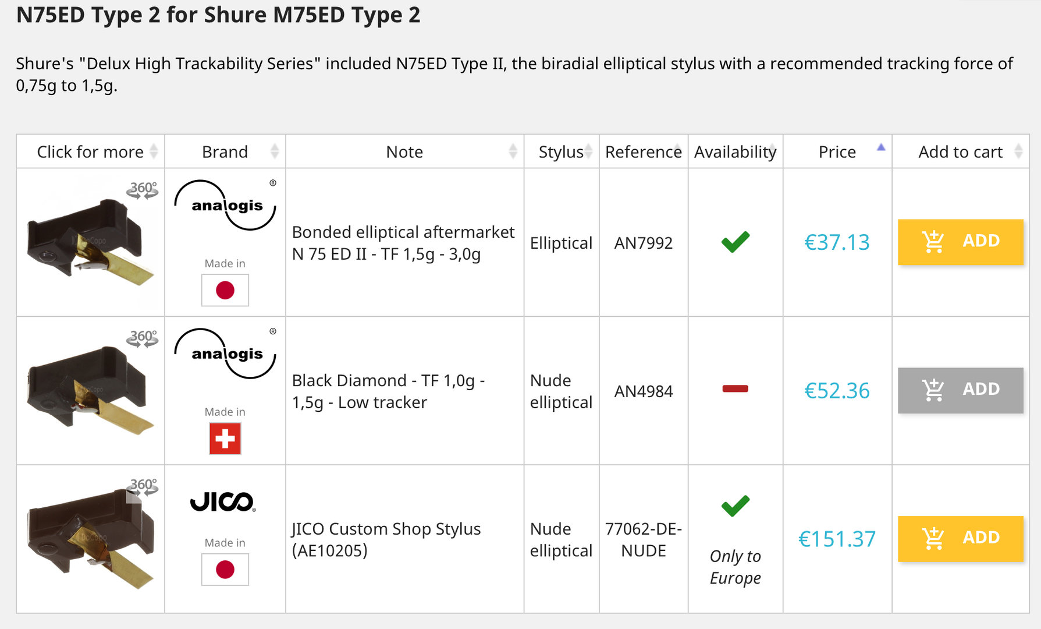Sort the table by the Price column

point(837,152)
